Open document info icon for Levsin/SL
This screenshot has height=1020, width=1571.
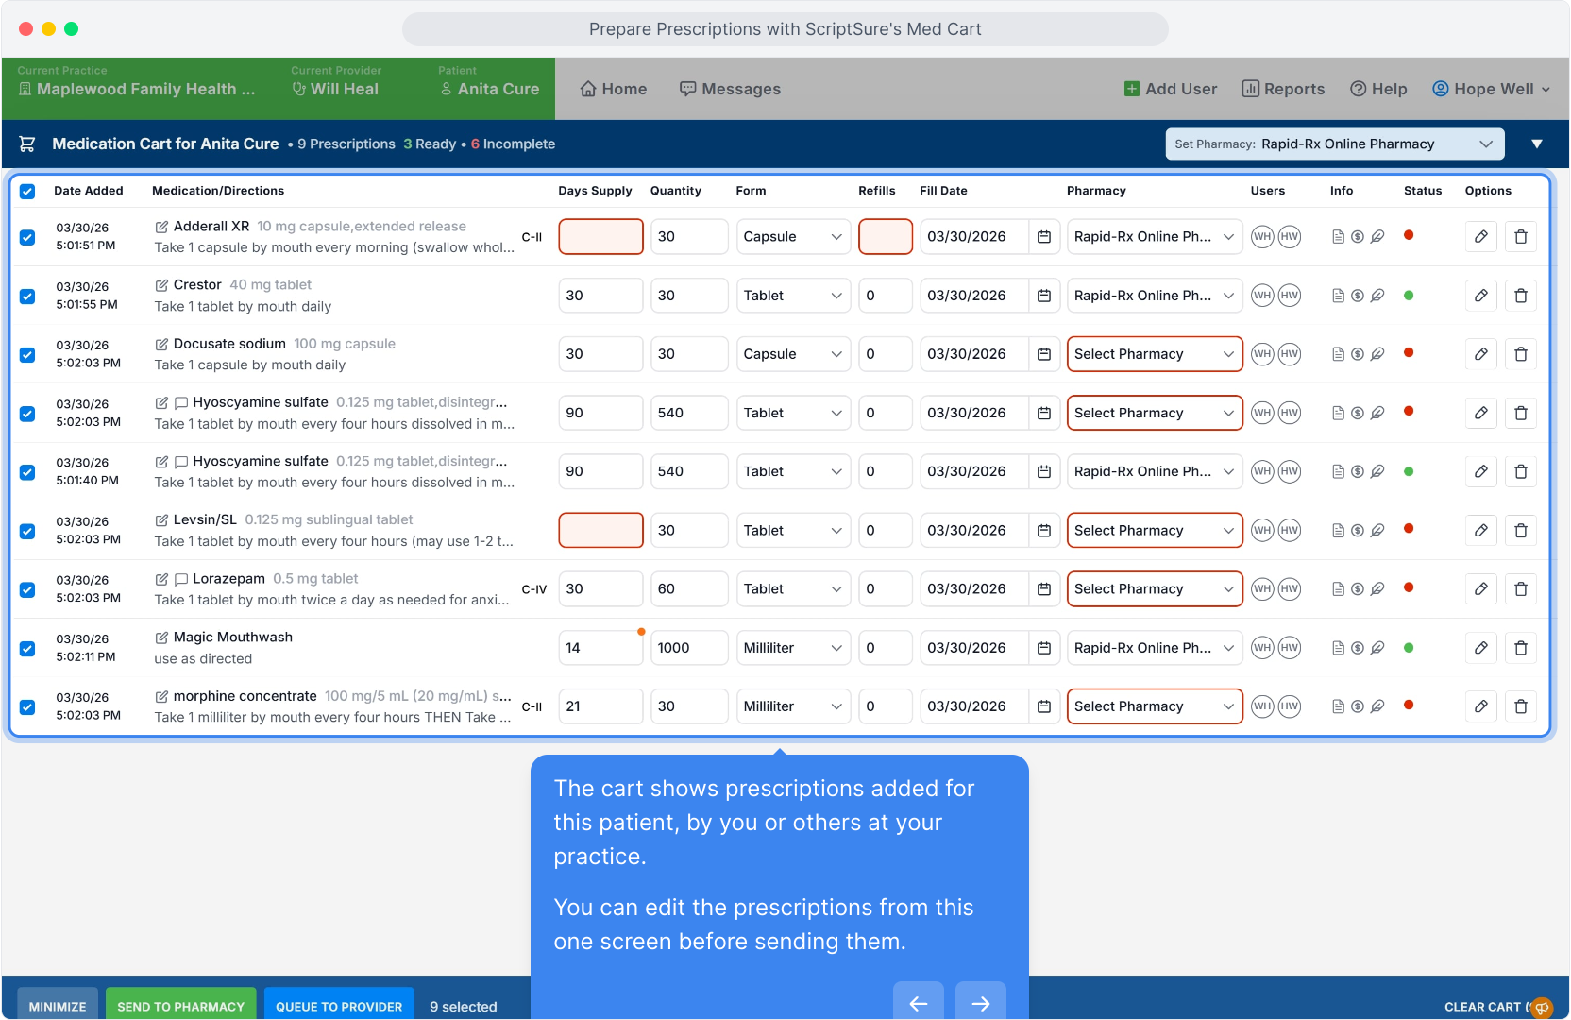[1338, 531]
